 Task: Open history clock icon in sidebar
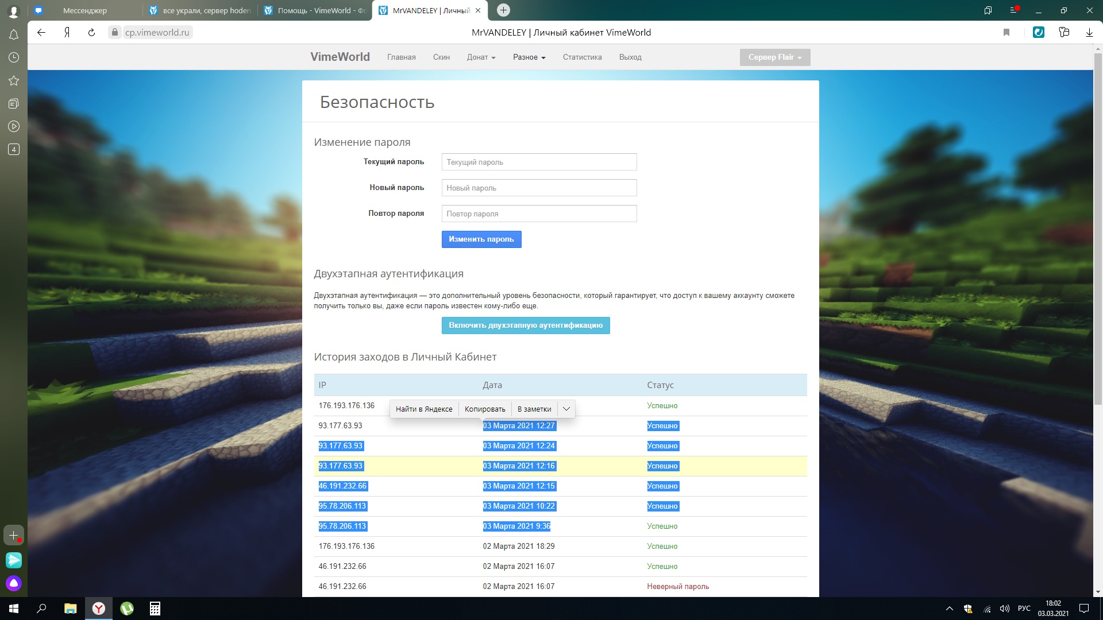tap(14, 57)
